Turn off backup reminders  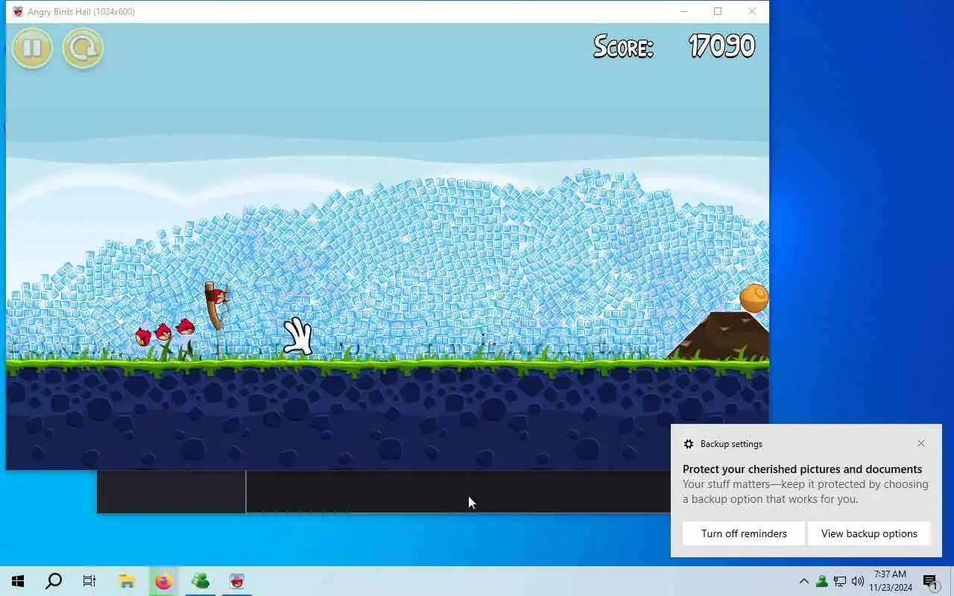(x=744, y=533)
